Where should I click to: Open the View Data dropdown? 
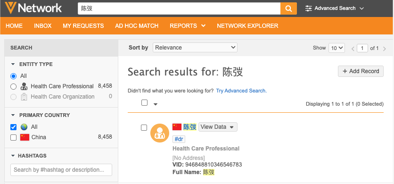tap(218, 127)
